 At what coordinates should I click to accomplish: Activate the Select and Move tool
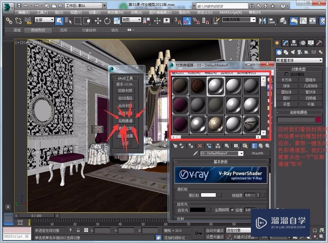(97, 21)
